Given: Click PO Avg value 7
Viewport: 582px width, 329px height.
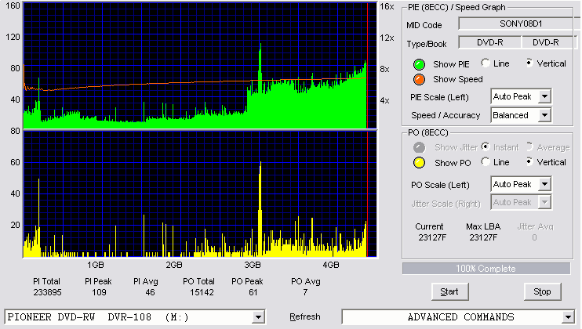Looking at the screenshot, I should [305, 292].
